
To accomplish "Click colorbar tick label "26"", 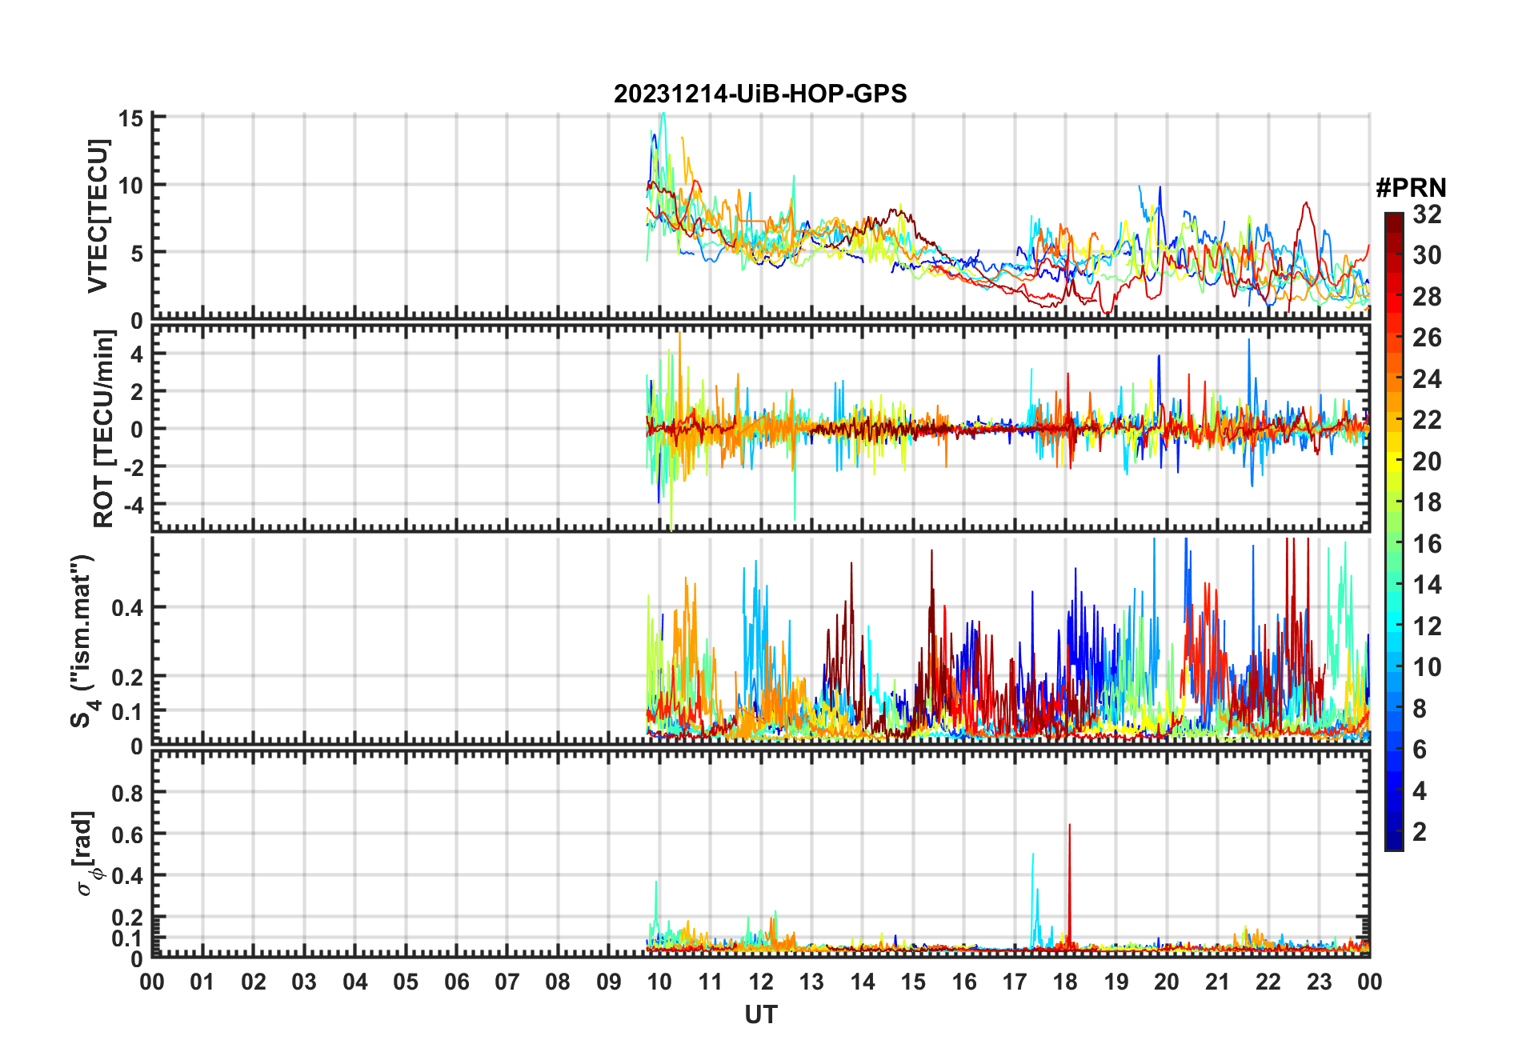I will [1427, 338].
